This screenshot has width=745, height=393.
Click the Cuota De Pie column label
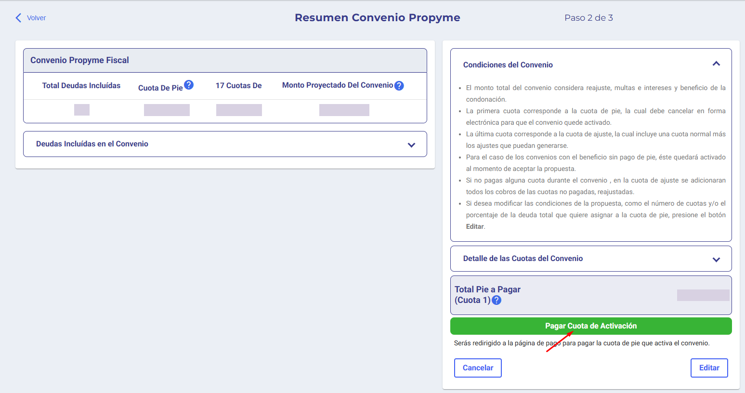pyautogui.click(x=160, y=88)
